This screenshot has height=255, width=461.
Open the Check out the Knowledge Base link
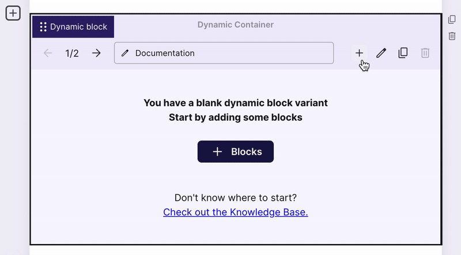click(x=236, y=212)
